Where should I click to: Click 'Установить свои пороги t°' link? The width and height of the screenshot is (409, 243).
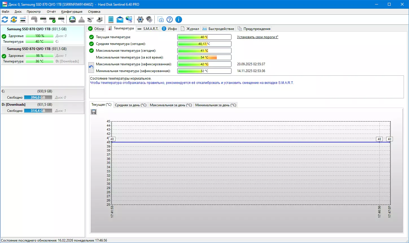(x=257, y=37)
